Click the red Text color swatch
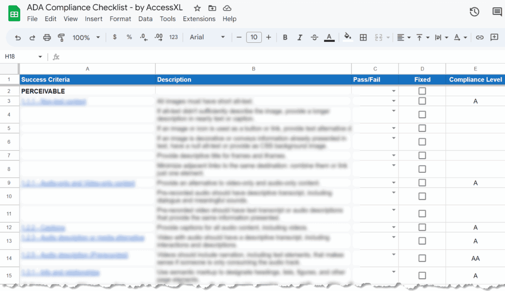The width and height of the screenshot is (505, 291). click(329, 37)
